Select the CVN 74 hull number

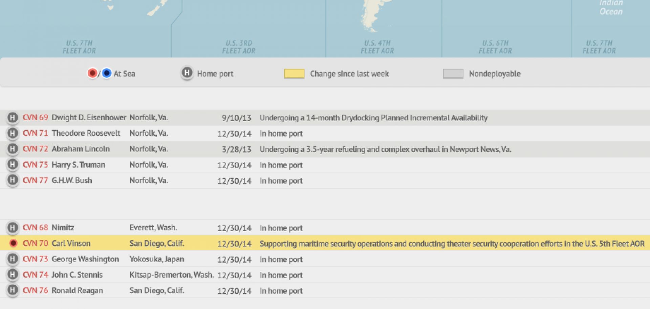coord(35,275)
